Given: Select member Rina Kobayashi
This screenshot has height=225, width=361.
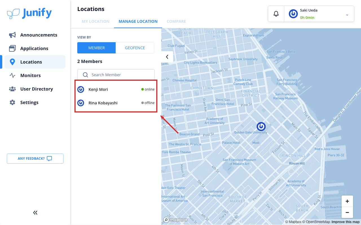Looking at the screenshot, I should 116,103.
